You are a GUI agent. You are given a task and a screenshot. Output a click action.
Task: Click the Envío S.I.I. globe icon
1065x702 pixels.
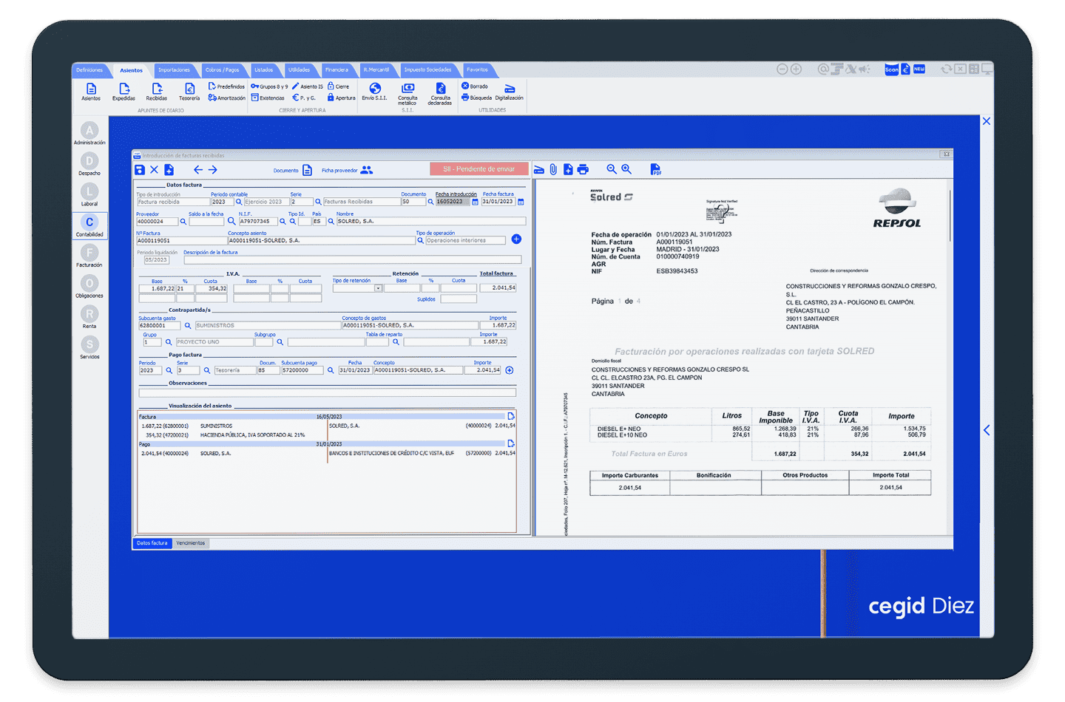[x=375, y=89]
